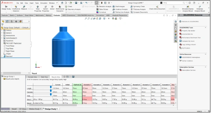
Task: Open Mass Properties
Action: [x=38, y=9]
